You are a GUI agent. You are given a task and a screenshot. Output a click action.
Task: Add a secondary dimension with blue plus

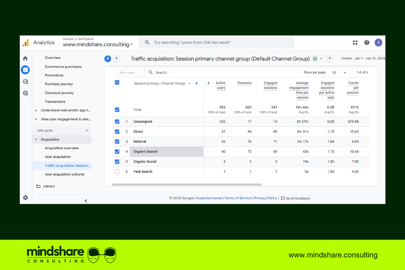click(x=197, y=83)
